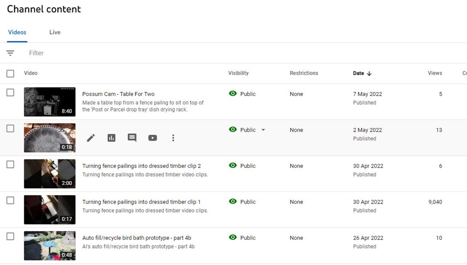Viewport: 467px width, 265px height.
Task: Tick the select-all checkbox in header
Action: [10, 73]
